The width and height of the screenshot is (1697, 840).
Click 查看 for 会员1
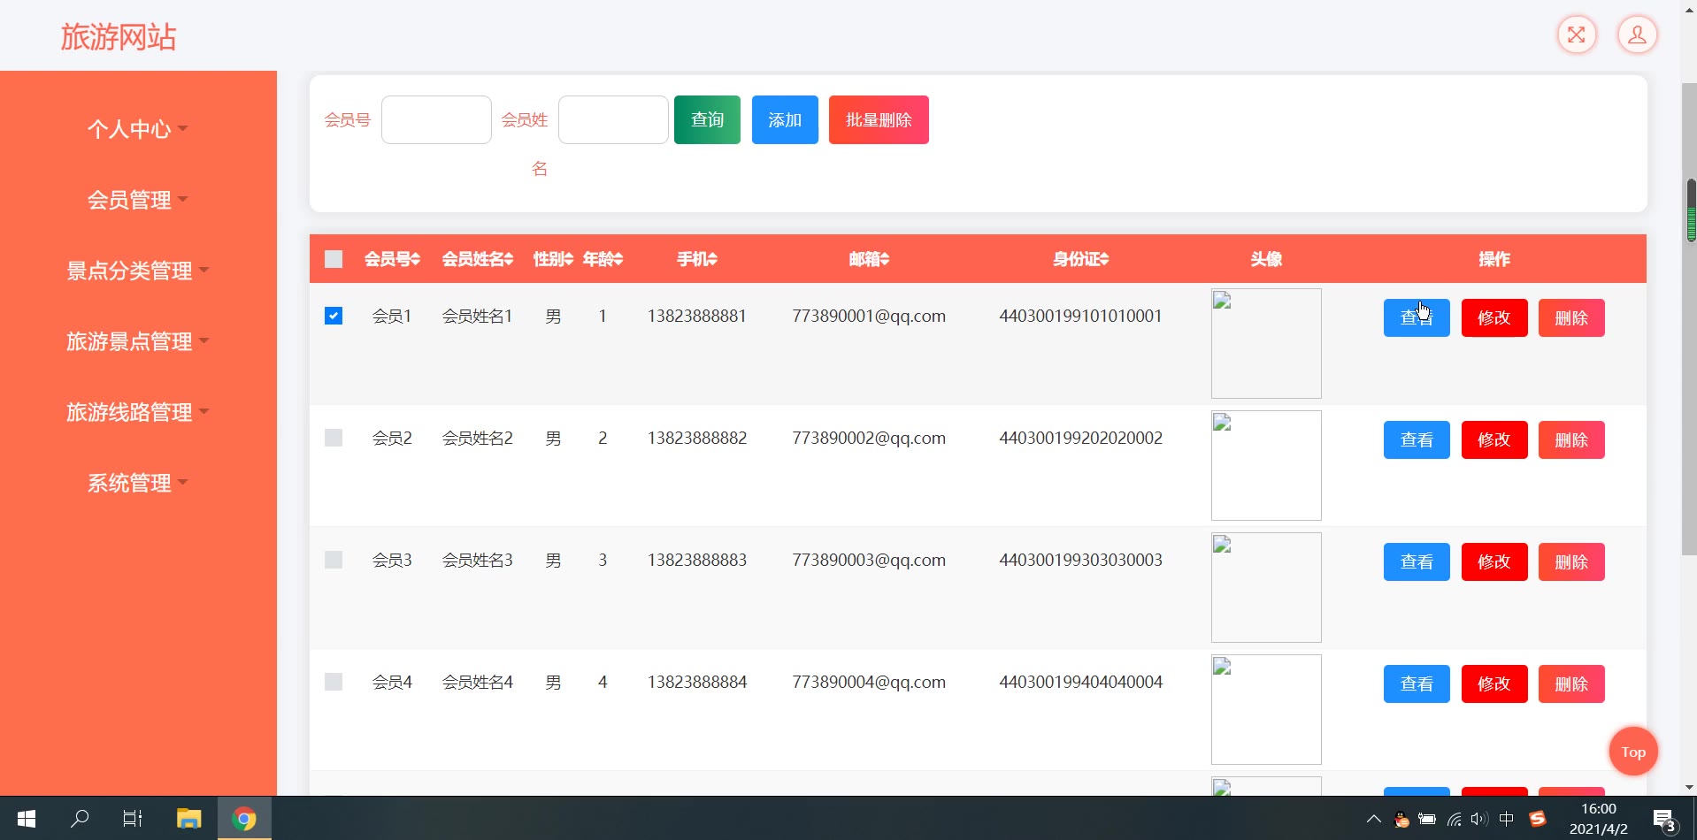1417,317
